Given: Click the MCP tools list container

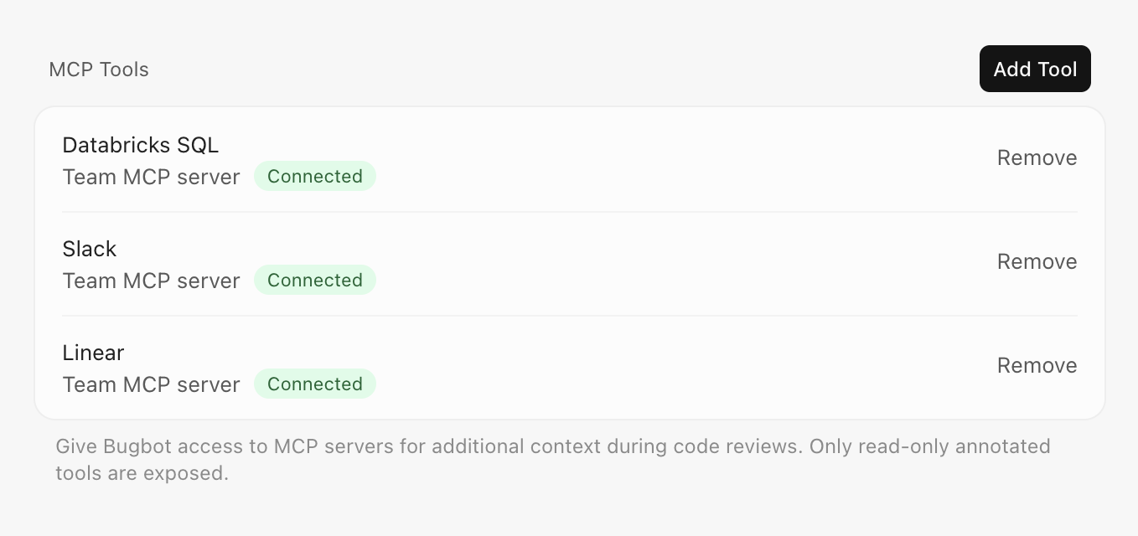Looking at the screenshot, I should coord(569,261).
